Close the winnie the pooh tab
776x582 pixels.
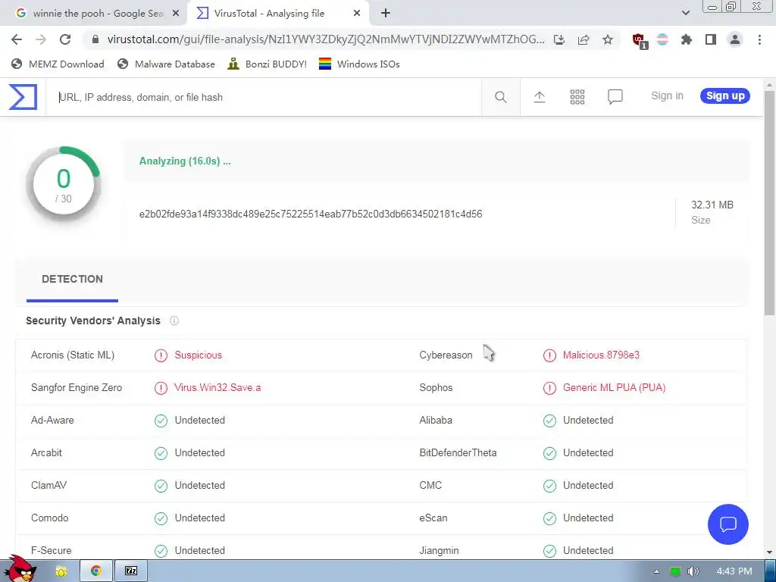point(176,14)
